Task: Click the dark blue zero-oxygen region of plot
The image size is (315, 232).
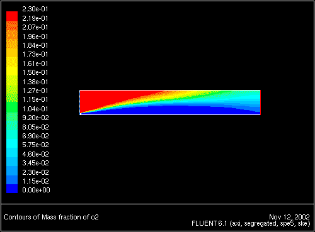Action: (168, 111)
